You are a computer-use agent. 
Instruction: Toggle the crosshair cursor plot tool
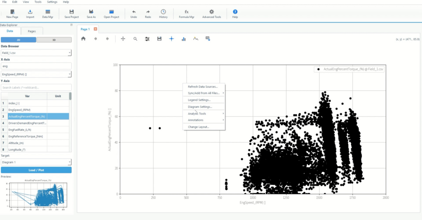coord(171,38)
